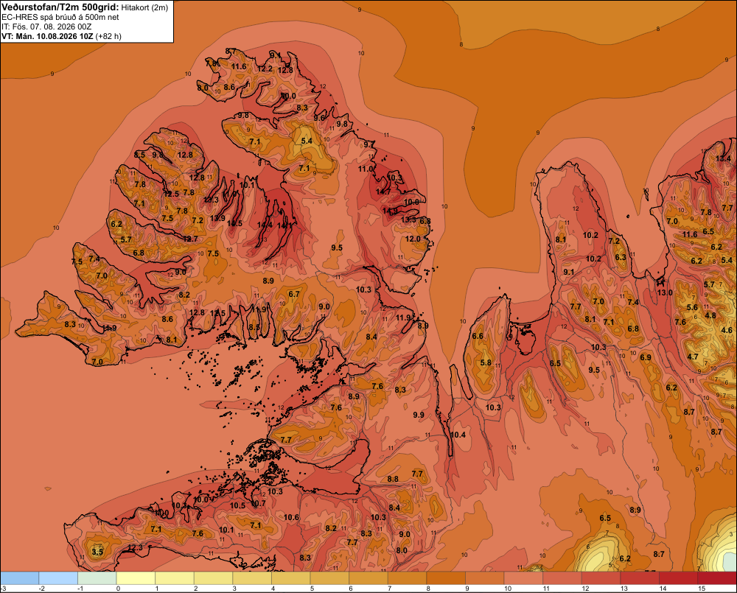Select the legend swatch between 12 and 13
This screenshot has height=593, width=737.
point(601,578)
